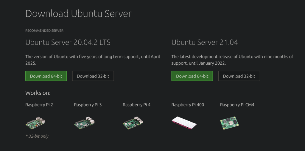Select the "Raspberry Pi 400" label
Image resolution: width=305 pixels, height=151 pixels.
(x=188, y=105)
